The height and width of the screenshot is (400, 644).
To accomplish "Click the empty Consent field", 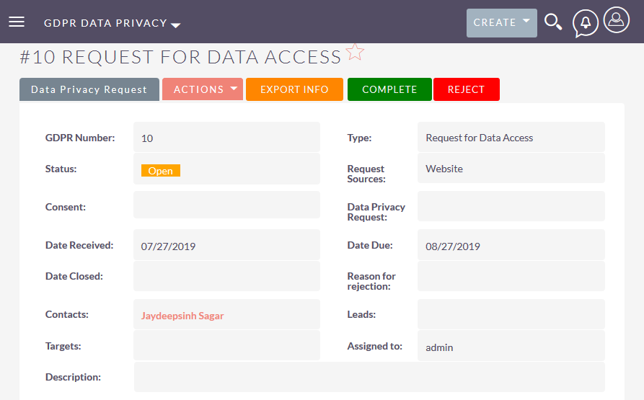I will pos(226,205).
